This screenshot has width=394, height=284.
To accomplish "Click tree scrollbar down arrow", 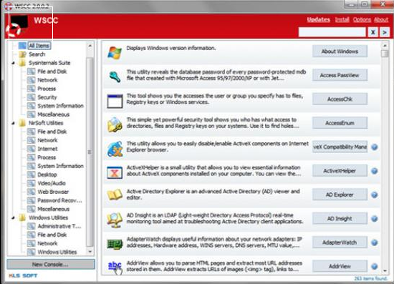I will 90,251.
